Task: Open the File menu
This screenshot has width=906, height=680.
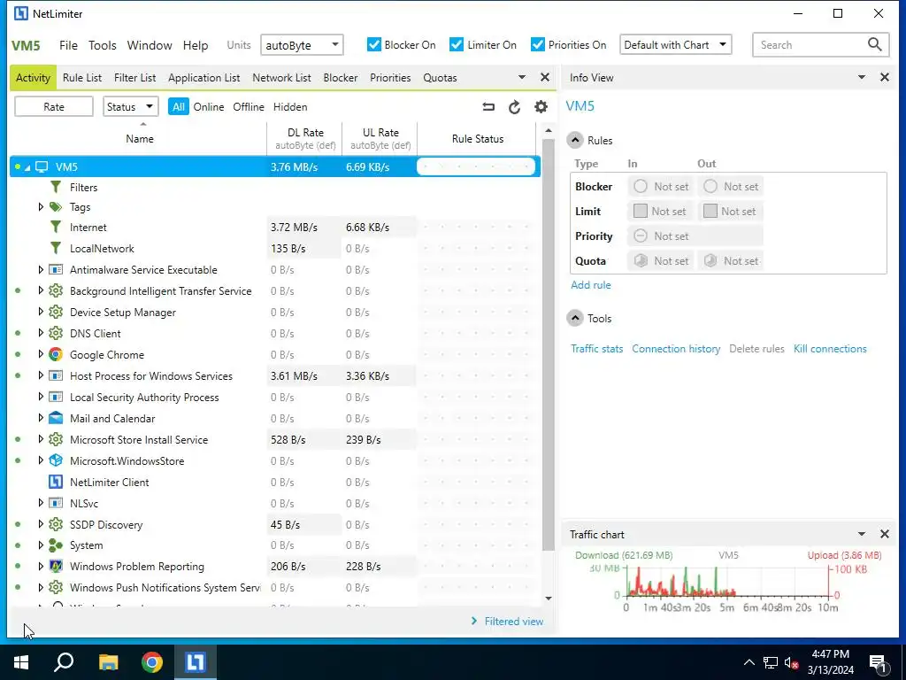Action: click(68, 45)
